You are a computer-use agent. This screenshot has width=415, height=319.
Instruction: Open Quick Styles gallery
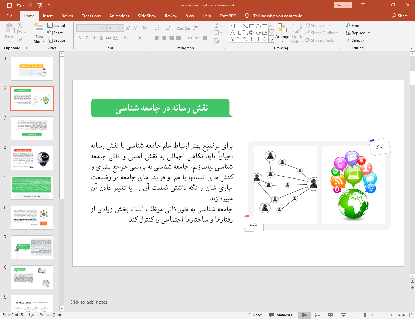[297, 33]
